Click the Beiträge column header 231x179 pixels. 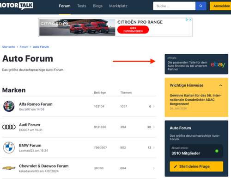click(100, 93)
